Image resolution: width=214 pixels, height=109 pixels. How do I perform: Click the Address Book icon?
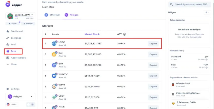[8, 58]
